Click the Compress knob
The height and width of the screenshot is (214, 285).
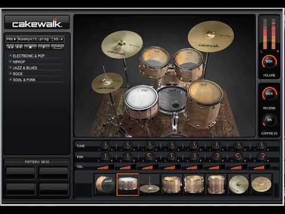[x=269, y=120]
